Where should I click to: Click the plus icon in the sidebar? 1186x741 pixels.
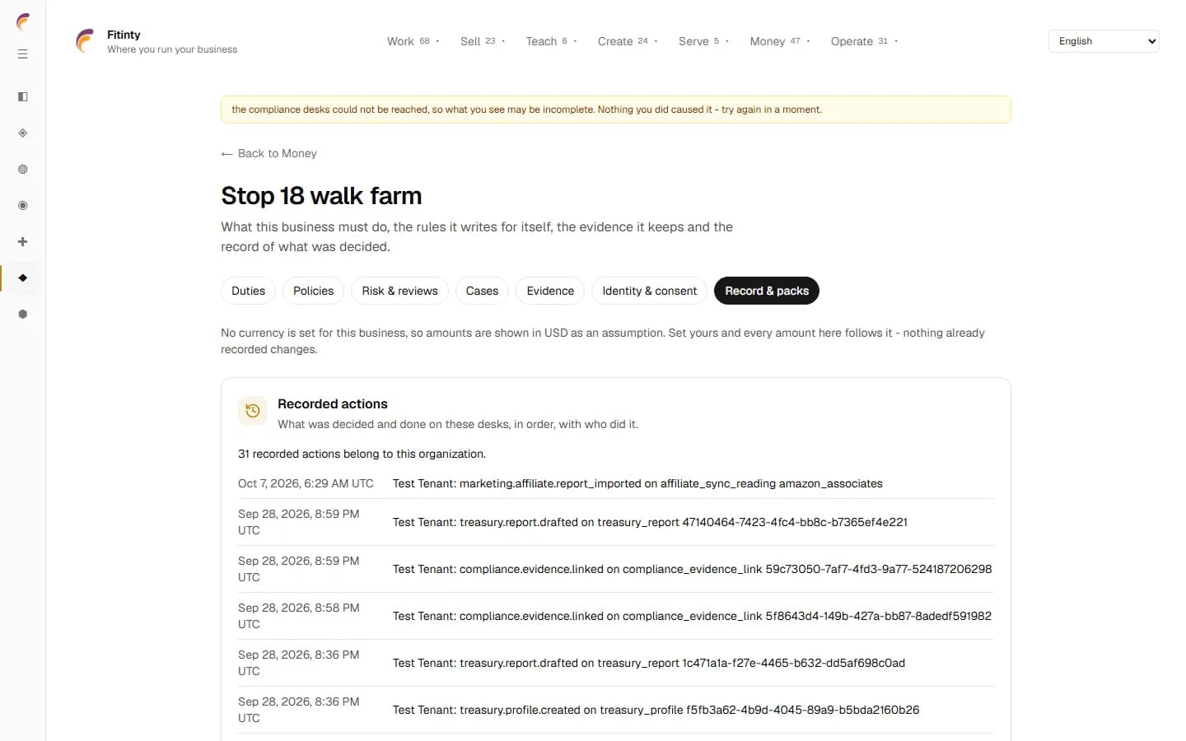[x=23, y=242]
